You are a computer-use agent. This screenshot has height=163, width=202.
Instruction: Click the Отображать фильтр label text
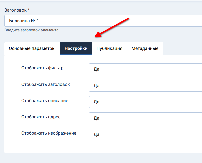(x=42, y=68)
